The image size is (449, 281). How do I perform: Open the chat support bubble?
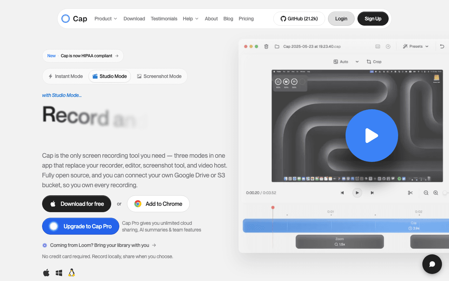[432, 264]
